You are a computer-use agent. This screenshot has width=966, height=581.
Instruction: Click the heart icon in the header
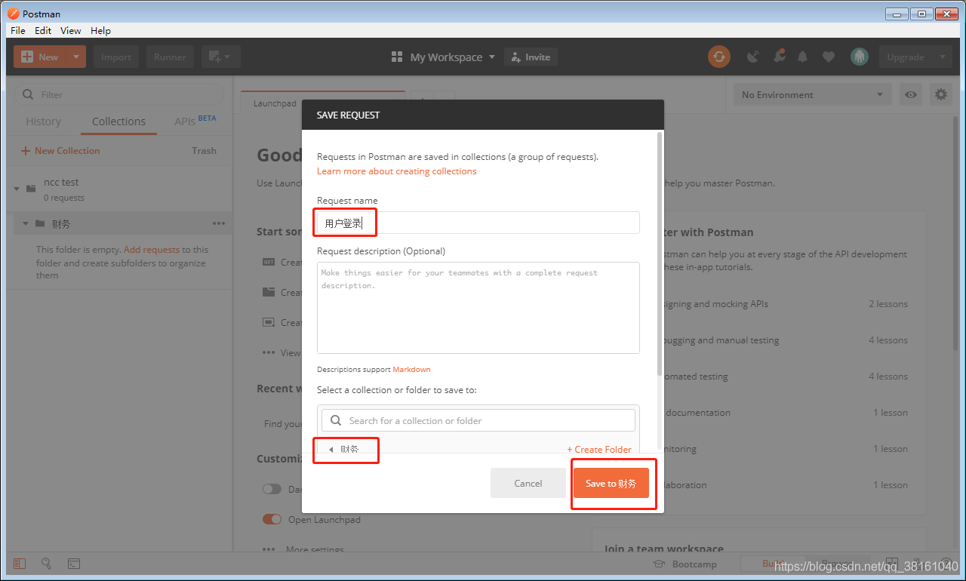[x=829, y=57]
